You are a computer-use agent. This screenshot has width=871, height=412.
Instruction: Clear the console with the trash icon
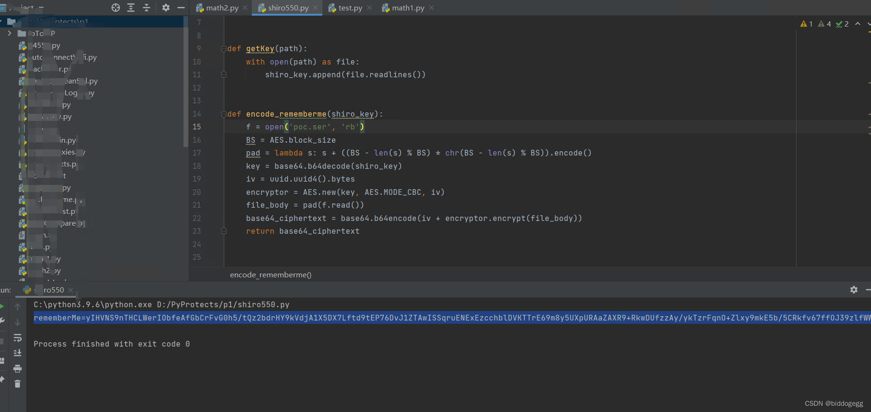pos(18,384)
